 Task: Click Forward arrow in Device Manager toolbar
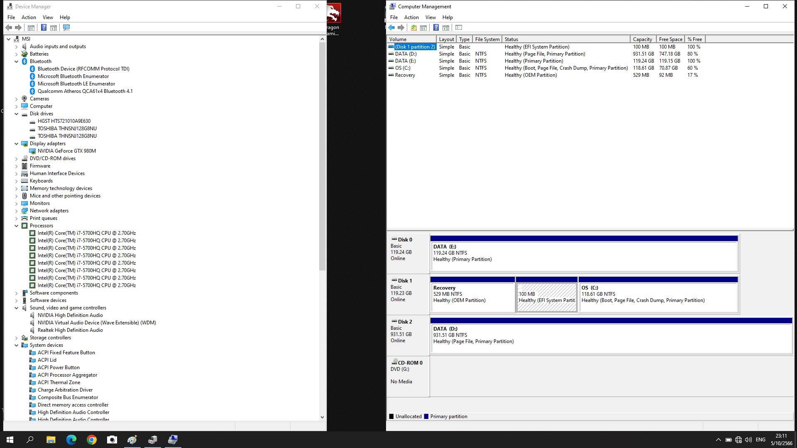click(x=18, y=27)
